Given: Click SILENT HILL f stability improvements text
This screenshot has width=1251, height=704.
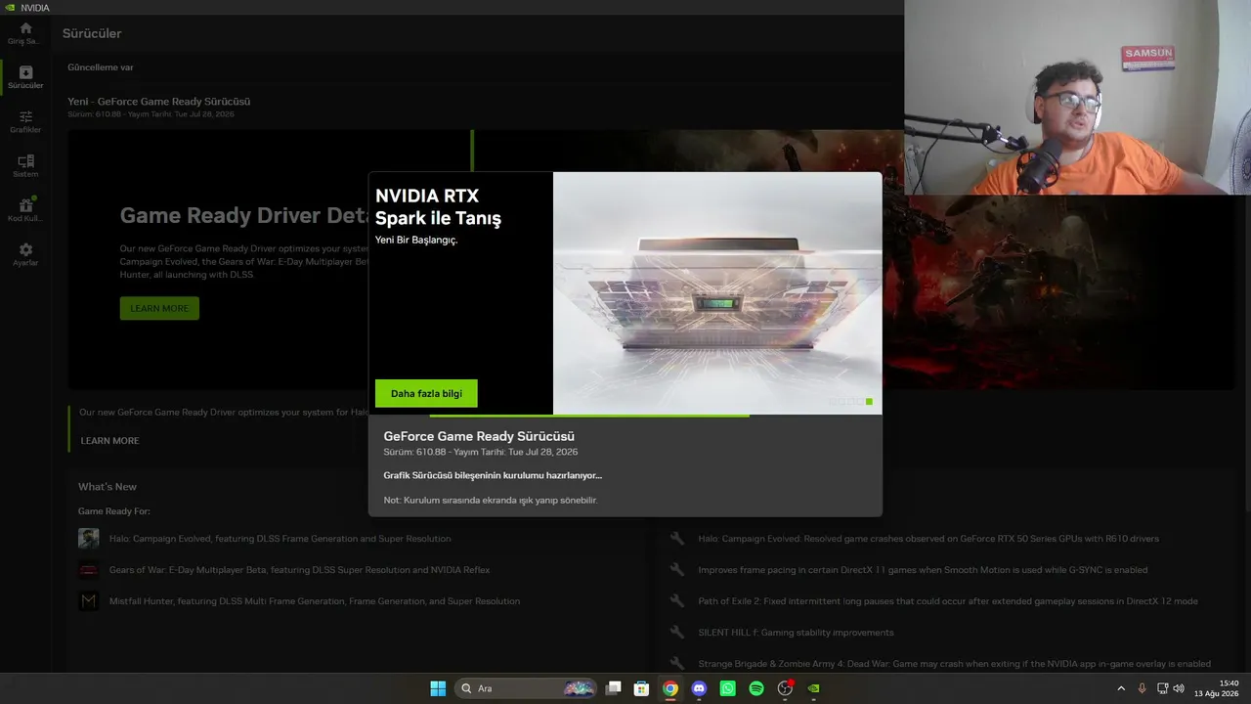Looking at the screenshot, I should pyautogui.click(x=796, y=633).
